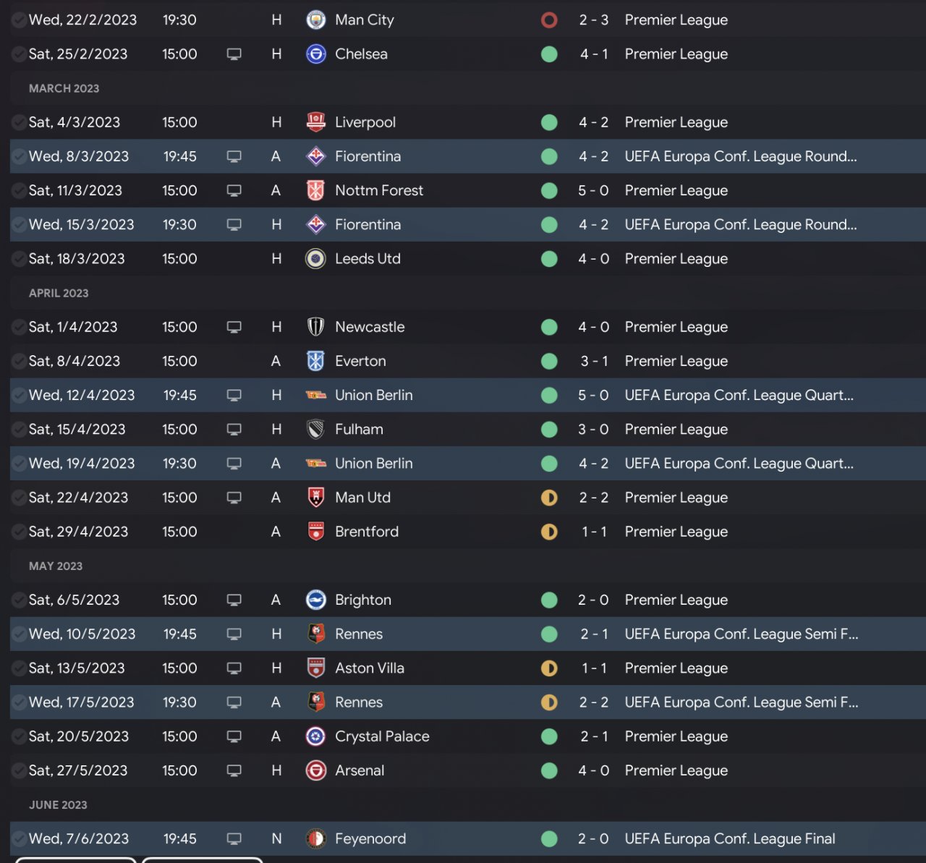Toggle the checkmark beside Wed, 22/2/2023

click(19, 20)
